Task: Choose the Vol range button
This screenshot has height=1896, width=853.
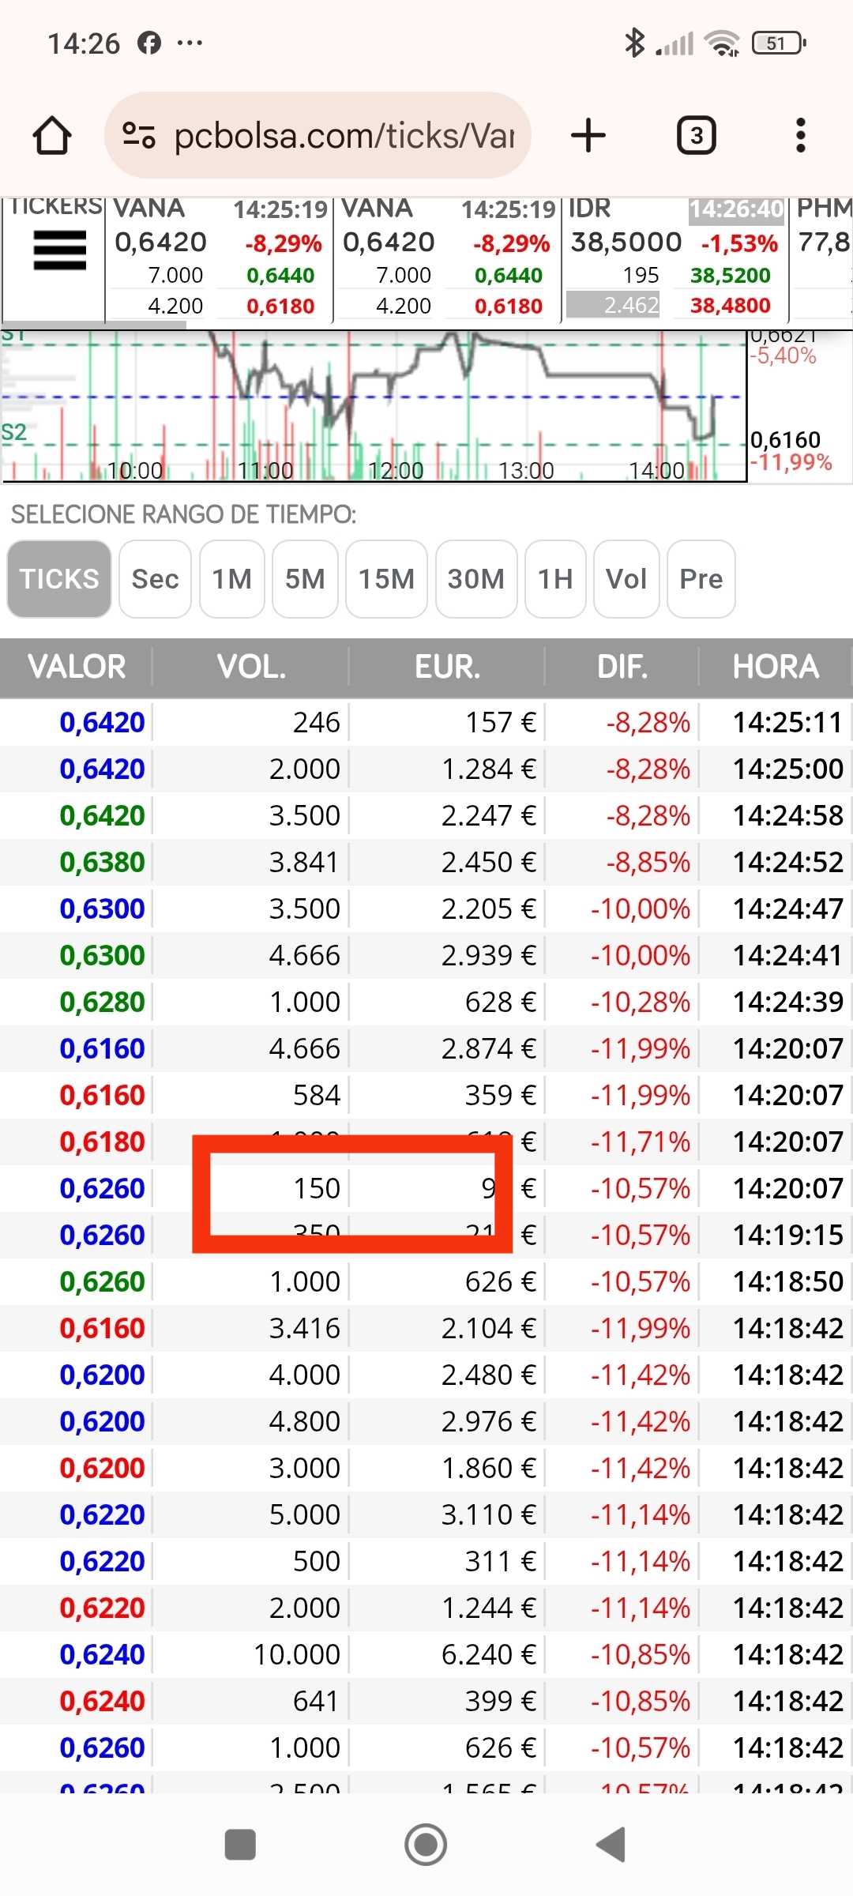Action: (626, 579)
